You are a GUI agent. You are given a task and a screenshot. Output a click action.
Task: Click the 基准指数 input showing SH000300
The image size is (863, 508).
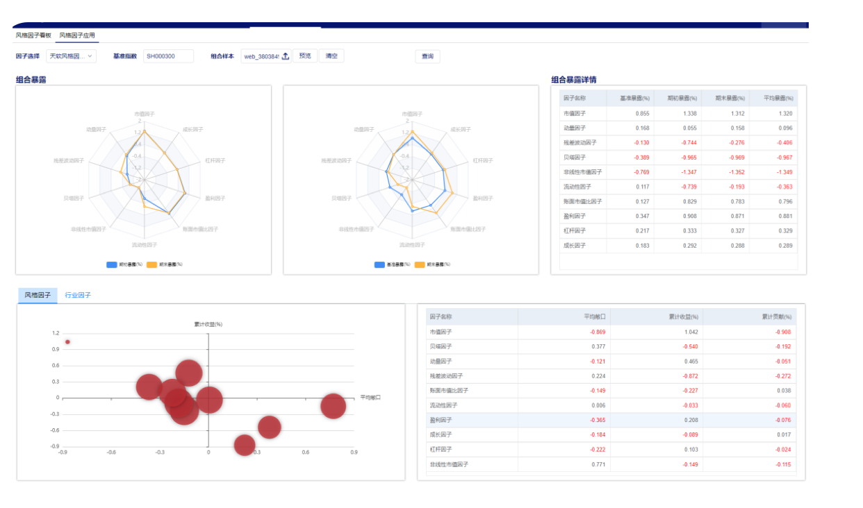168,56
